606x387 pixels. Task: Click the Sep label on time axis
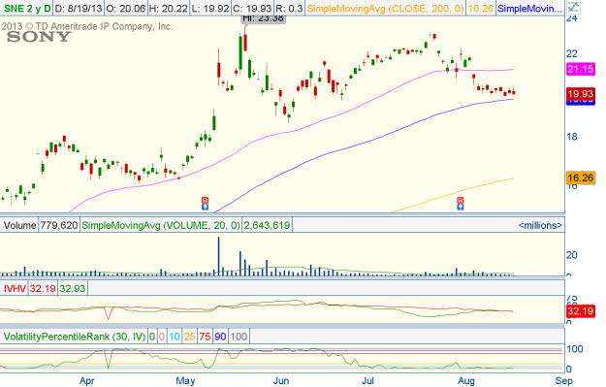(563, 381)
